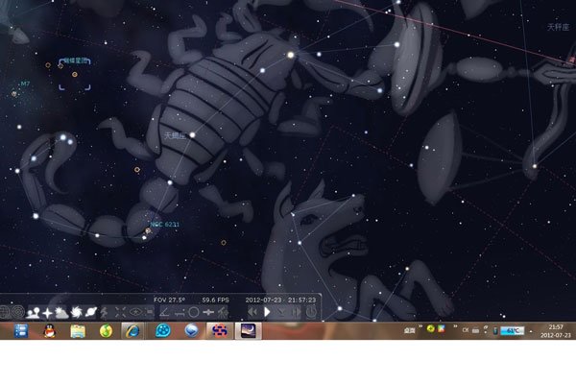
Task: Select the NGC 6231 cluster label
Action: click(x=163, y=225)
